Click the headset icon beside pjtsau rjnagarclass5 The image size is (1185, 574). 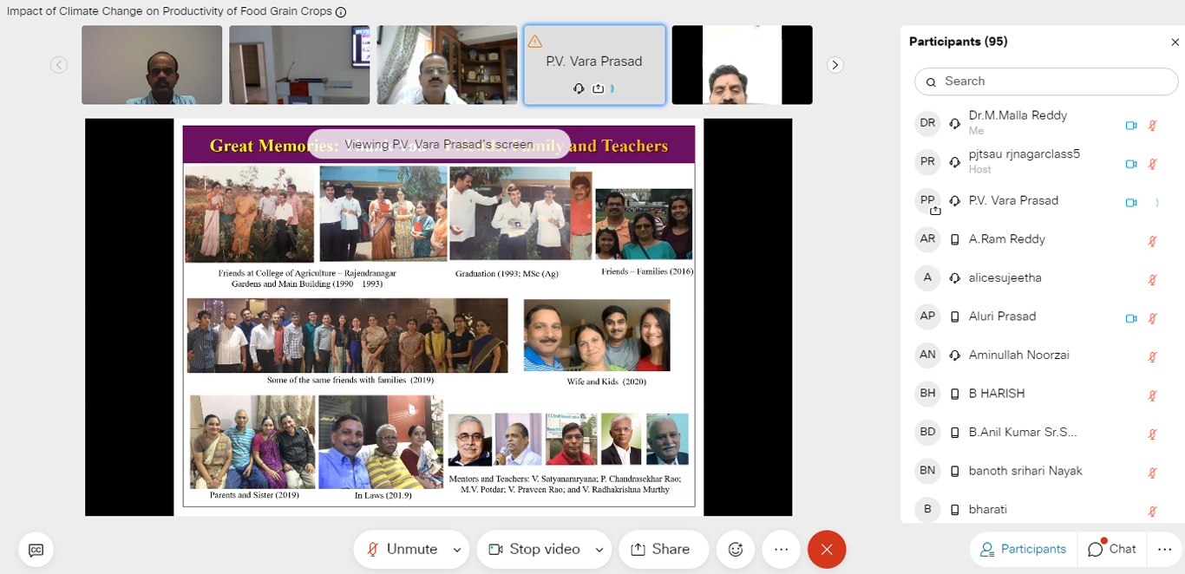click(x=954, y=162)
